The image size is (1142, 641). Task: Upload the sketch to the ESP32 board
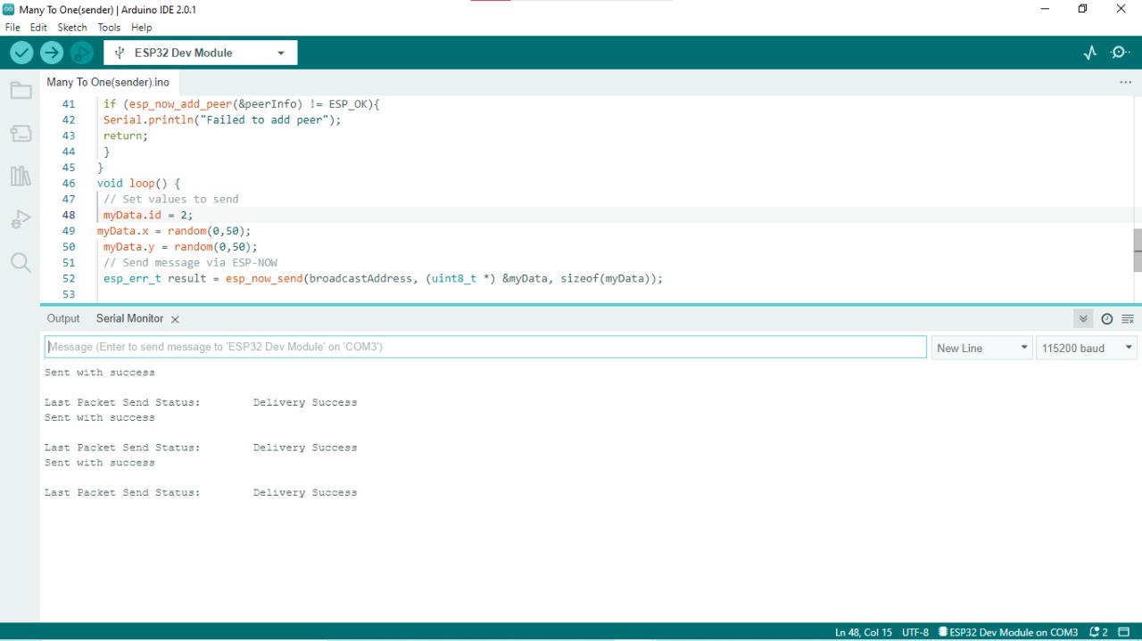52,52
